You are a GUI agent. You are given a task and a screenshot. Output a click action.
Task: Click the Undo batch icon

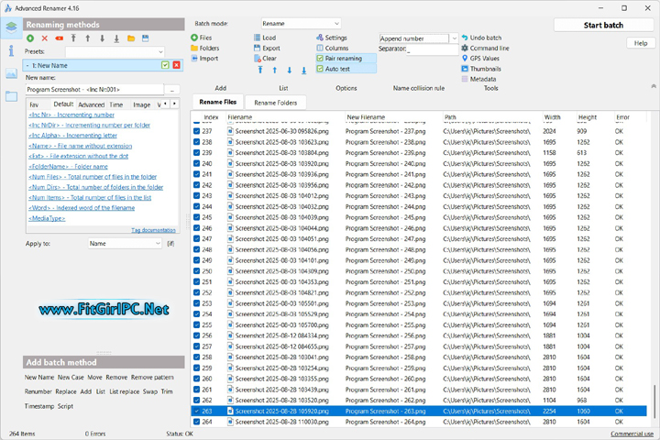[465, 38]
